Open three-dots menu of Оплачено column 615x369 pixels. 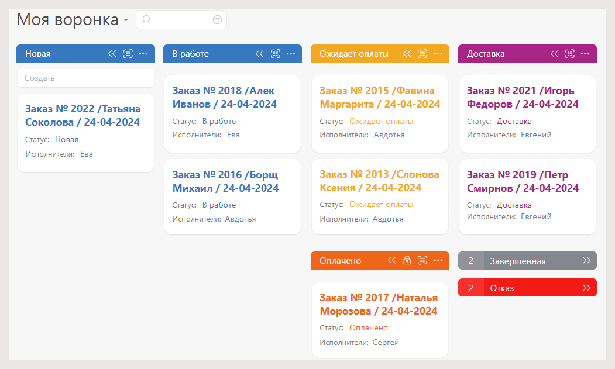(x=438, y=261)
